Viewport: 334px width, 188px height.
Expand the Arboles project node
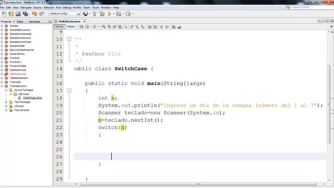pos(2,26)
